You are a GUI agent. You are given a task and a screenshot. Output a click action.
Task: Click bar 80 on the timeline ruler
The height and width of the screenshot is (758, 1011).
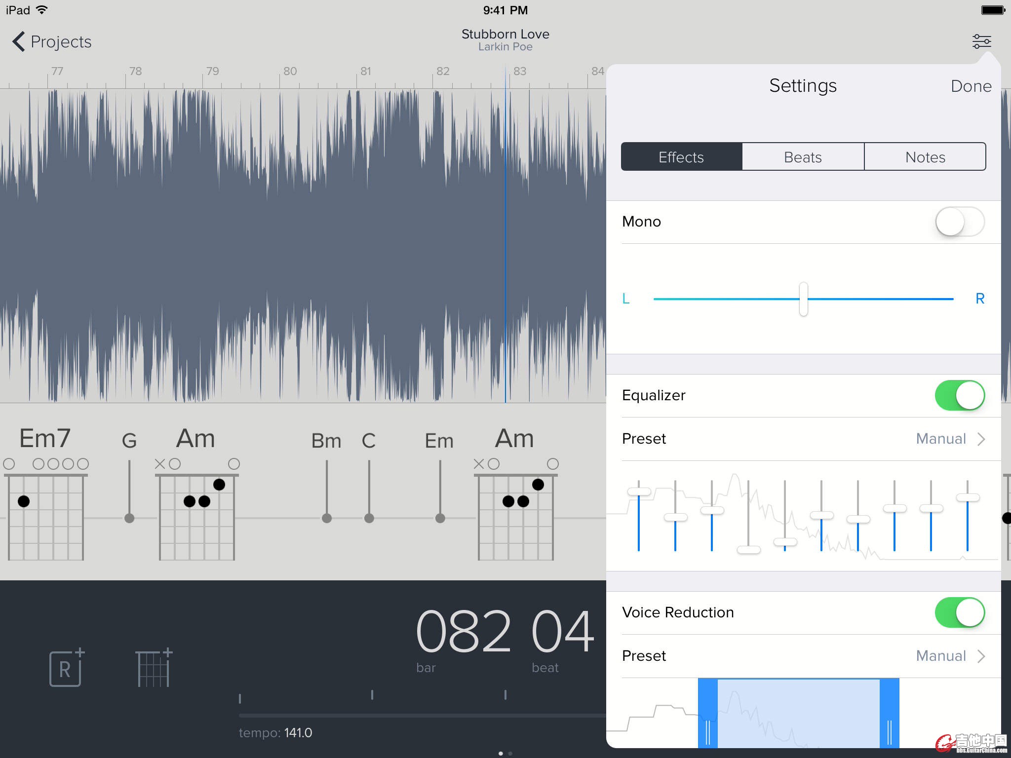(289, 72)
